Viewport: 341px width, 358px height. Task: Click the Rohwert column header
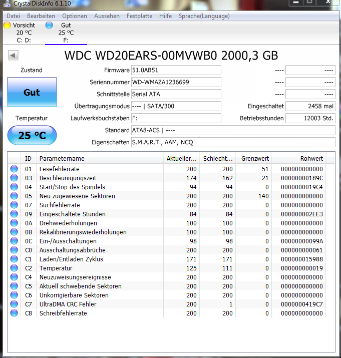pos(299,158)
